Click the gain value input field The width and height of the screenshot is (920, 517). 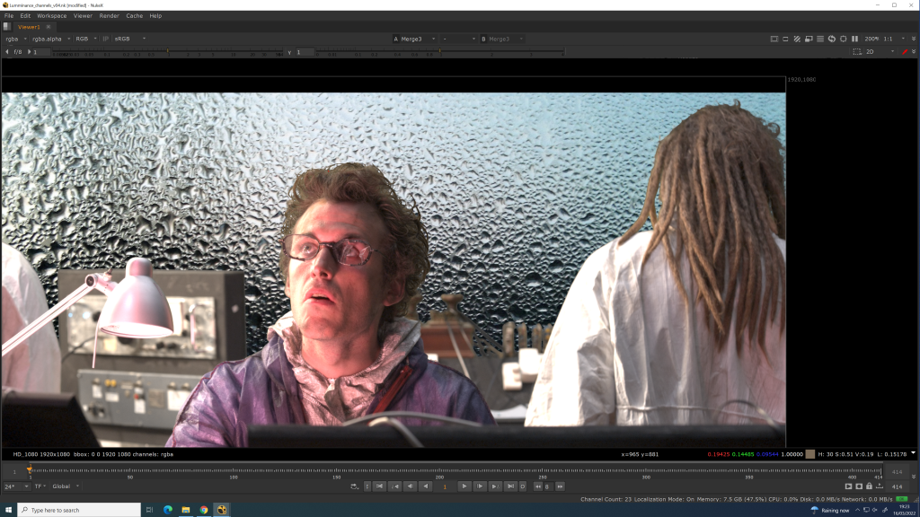point(41,52)
